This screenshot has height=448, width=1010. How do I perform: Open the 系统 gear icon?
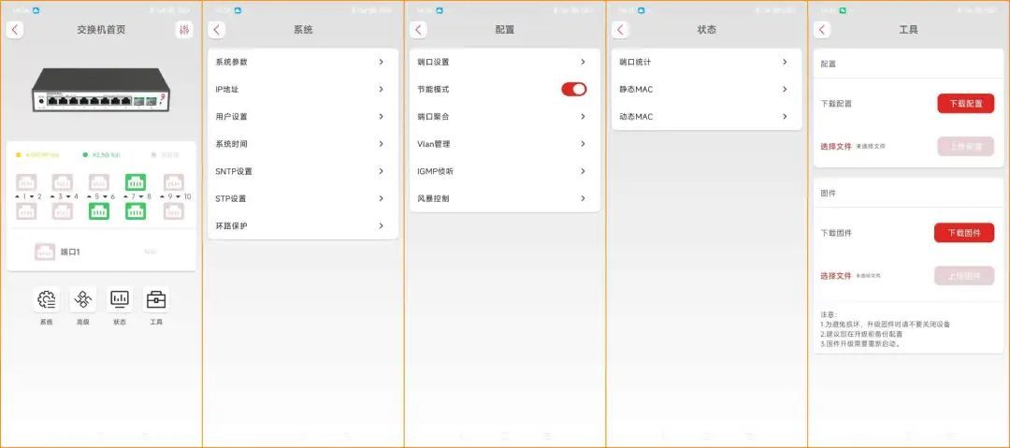click(47, 299)
